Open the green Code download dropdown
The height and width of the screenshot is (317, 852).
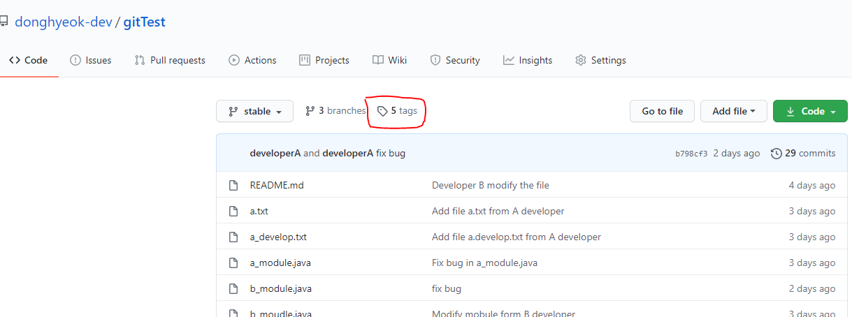tap(810, 111)
